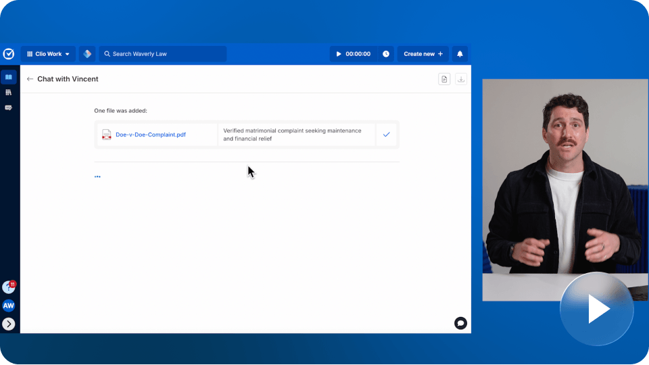Screen dimensions: 649x365
Task: Click the Search Waverly Law field
Action: point(163,54)
